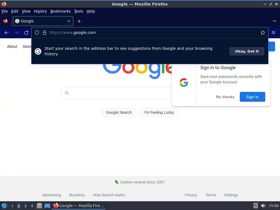Switch to workspace 4
This screenshot has height=210, width=280.
tap(32, 206)
